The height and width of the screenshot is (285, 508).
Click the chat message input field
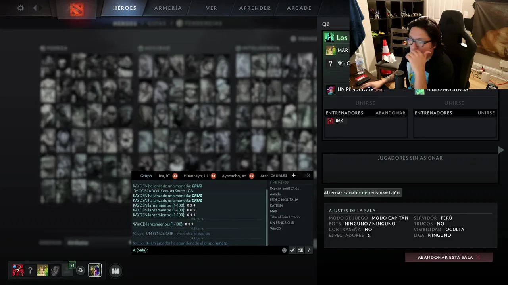tap(206, 250)
